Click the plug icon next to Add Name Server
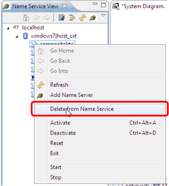The width and height of the screenshot is (169, 186). point(40,95)
